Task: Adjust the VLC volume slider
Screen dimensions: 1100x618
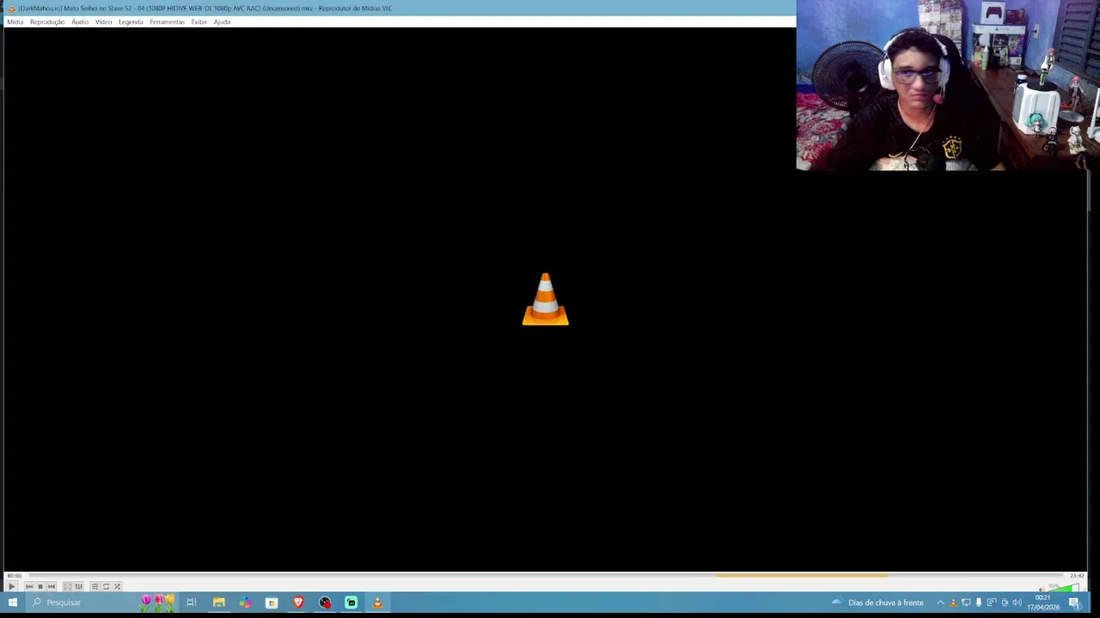Action: click(x=1062, y=588)
